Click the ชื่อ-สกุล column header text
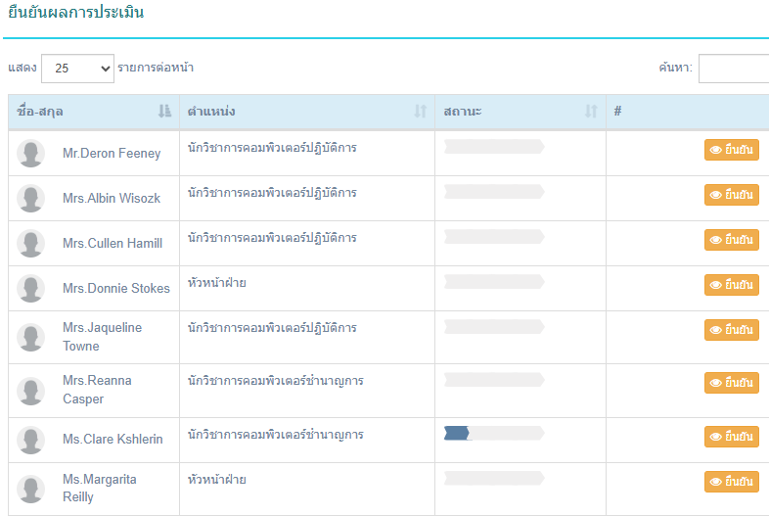This screenshot has width=769, height=516. tap(40, 112)
